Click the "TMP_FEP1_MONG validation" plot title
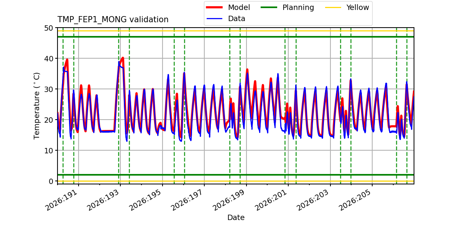 113,20
